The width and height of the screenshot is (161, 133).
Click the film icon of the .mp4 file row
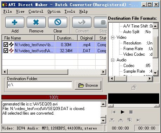(x=11, y=44)
